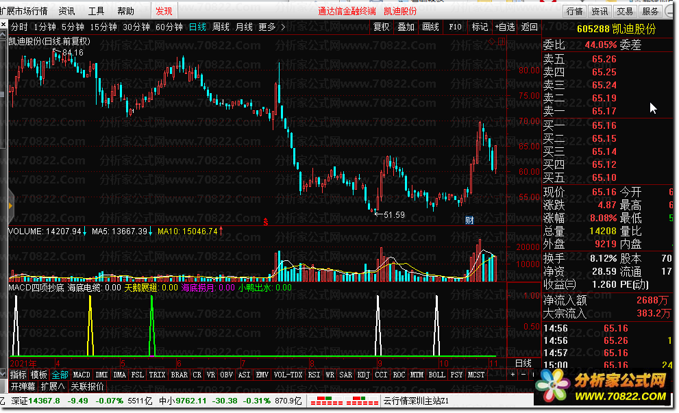This screenshot has height=413, width=679.
Task: Open the F10 company info
Action: click(x=455, y=27)
